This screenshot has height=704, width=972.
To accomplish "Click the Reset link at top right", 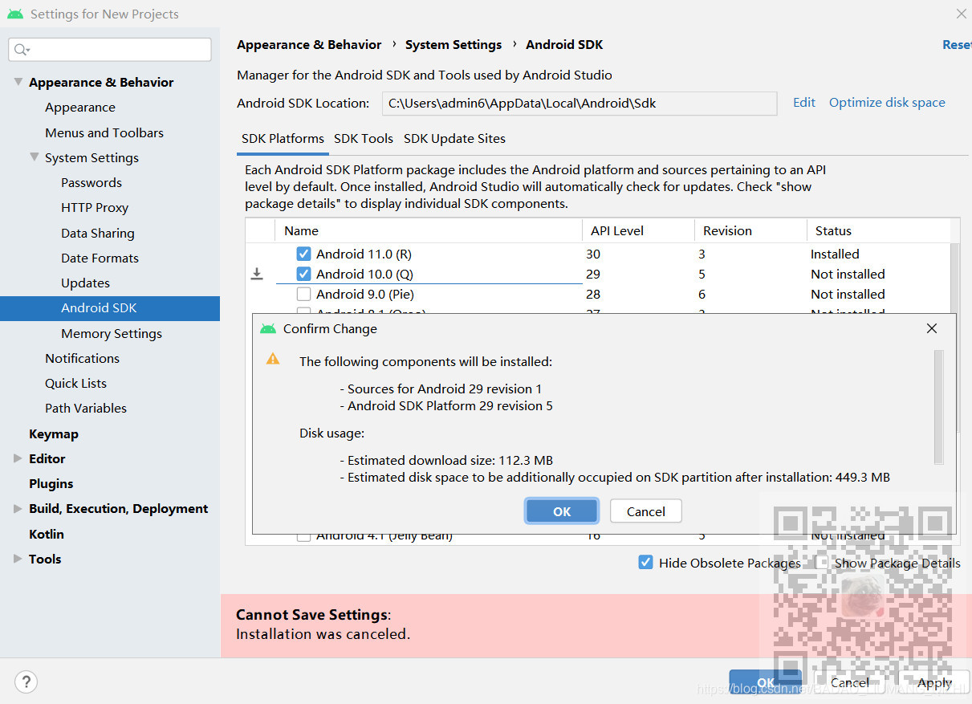I will point(957,45).
